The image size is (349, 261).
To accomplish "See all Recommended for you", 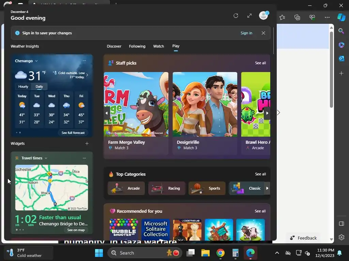I will point(260,211).
